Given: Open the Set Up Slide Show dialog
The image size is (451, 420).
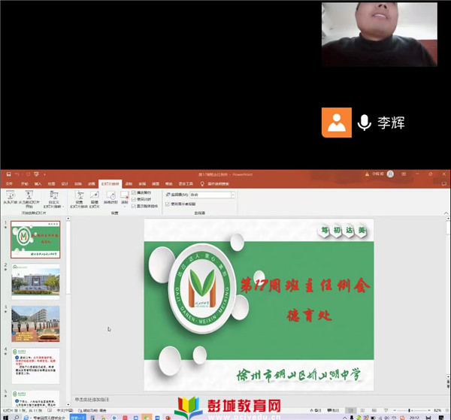Looking at the screenshot, I should (x=79, y=199).
